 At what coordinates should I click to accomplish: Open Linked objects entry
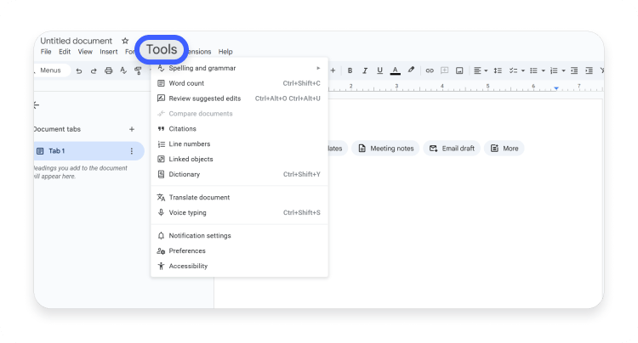pos(239,159)
